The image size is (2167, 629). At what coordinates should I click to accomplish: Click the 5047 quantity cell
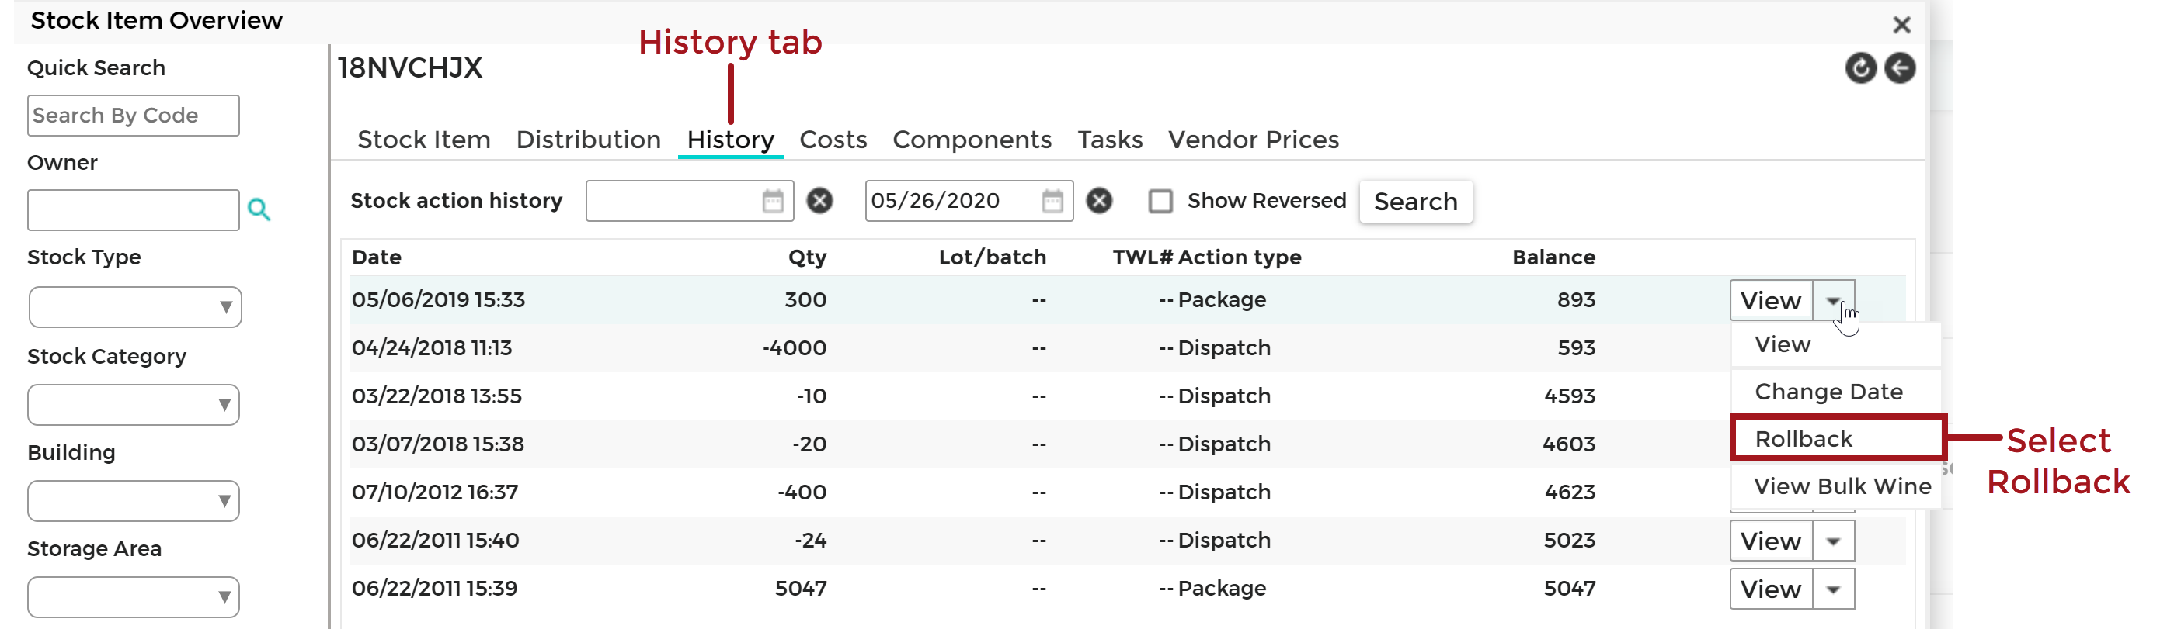[800, 588]
